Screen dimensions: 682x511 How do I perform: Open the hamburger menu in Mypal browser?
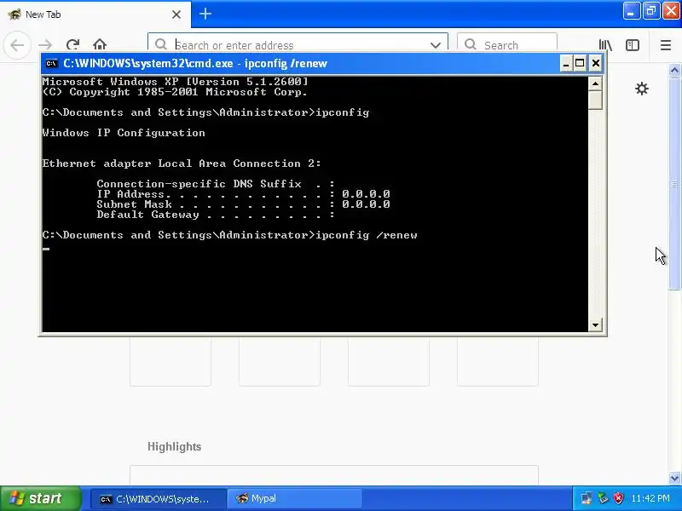click(x=666, y=45)
